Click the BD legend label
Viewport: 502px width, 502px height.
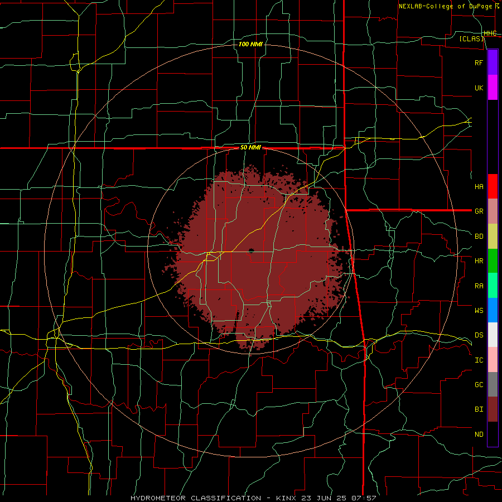[x=479, y=236]
